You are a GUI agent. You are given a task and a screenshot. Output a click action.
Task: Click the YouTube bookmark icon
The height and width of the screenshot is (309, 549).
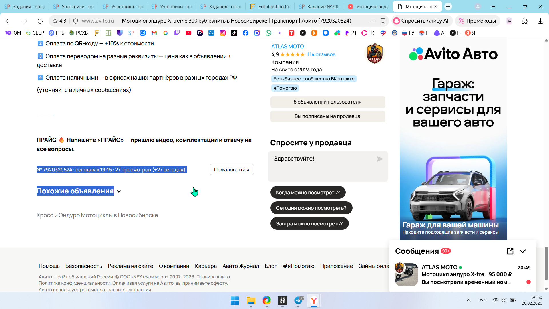pyautogui.click(x=188, y=33)
